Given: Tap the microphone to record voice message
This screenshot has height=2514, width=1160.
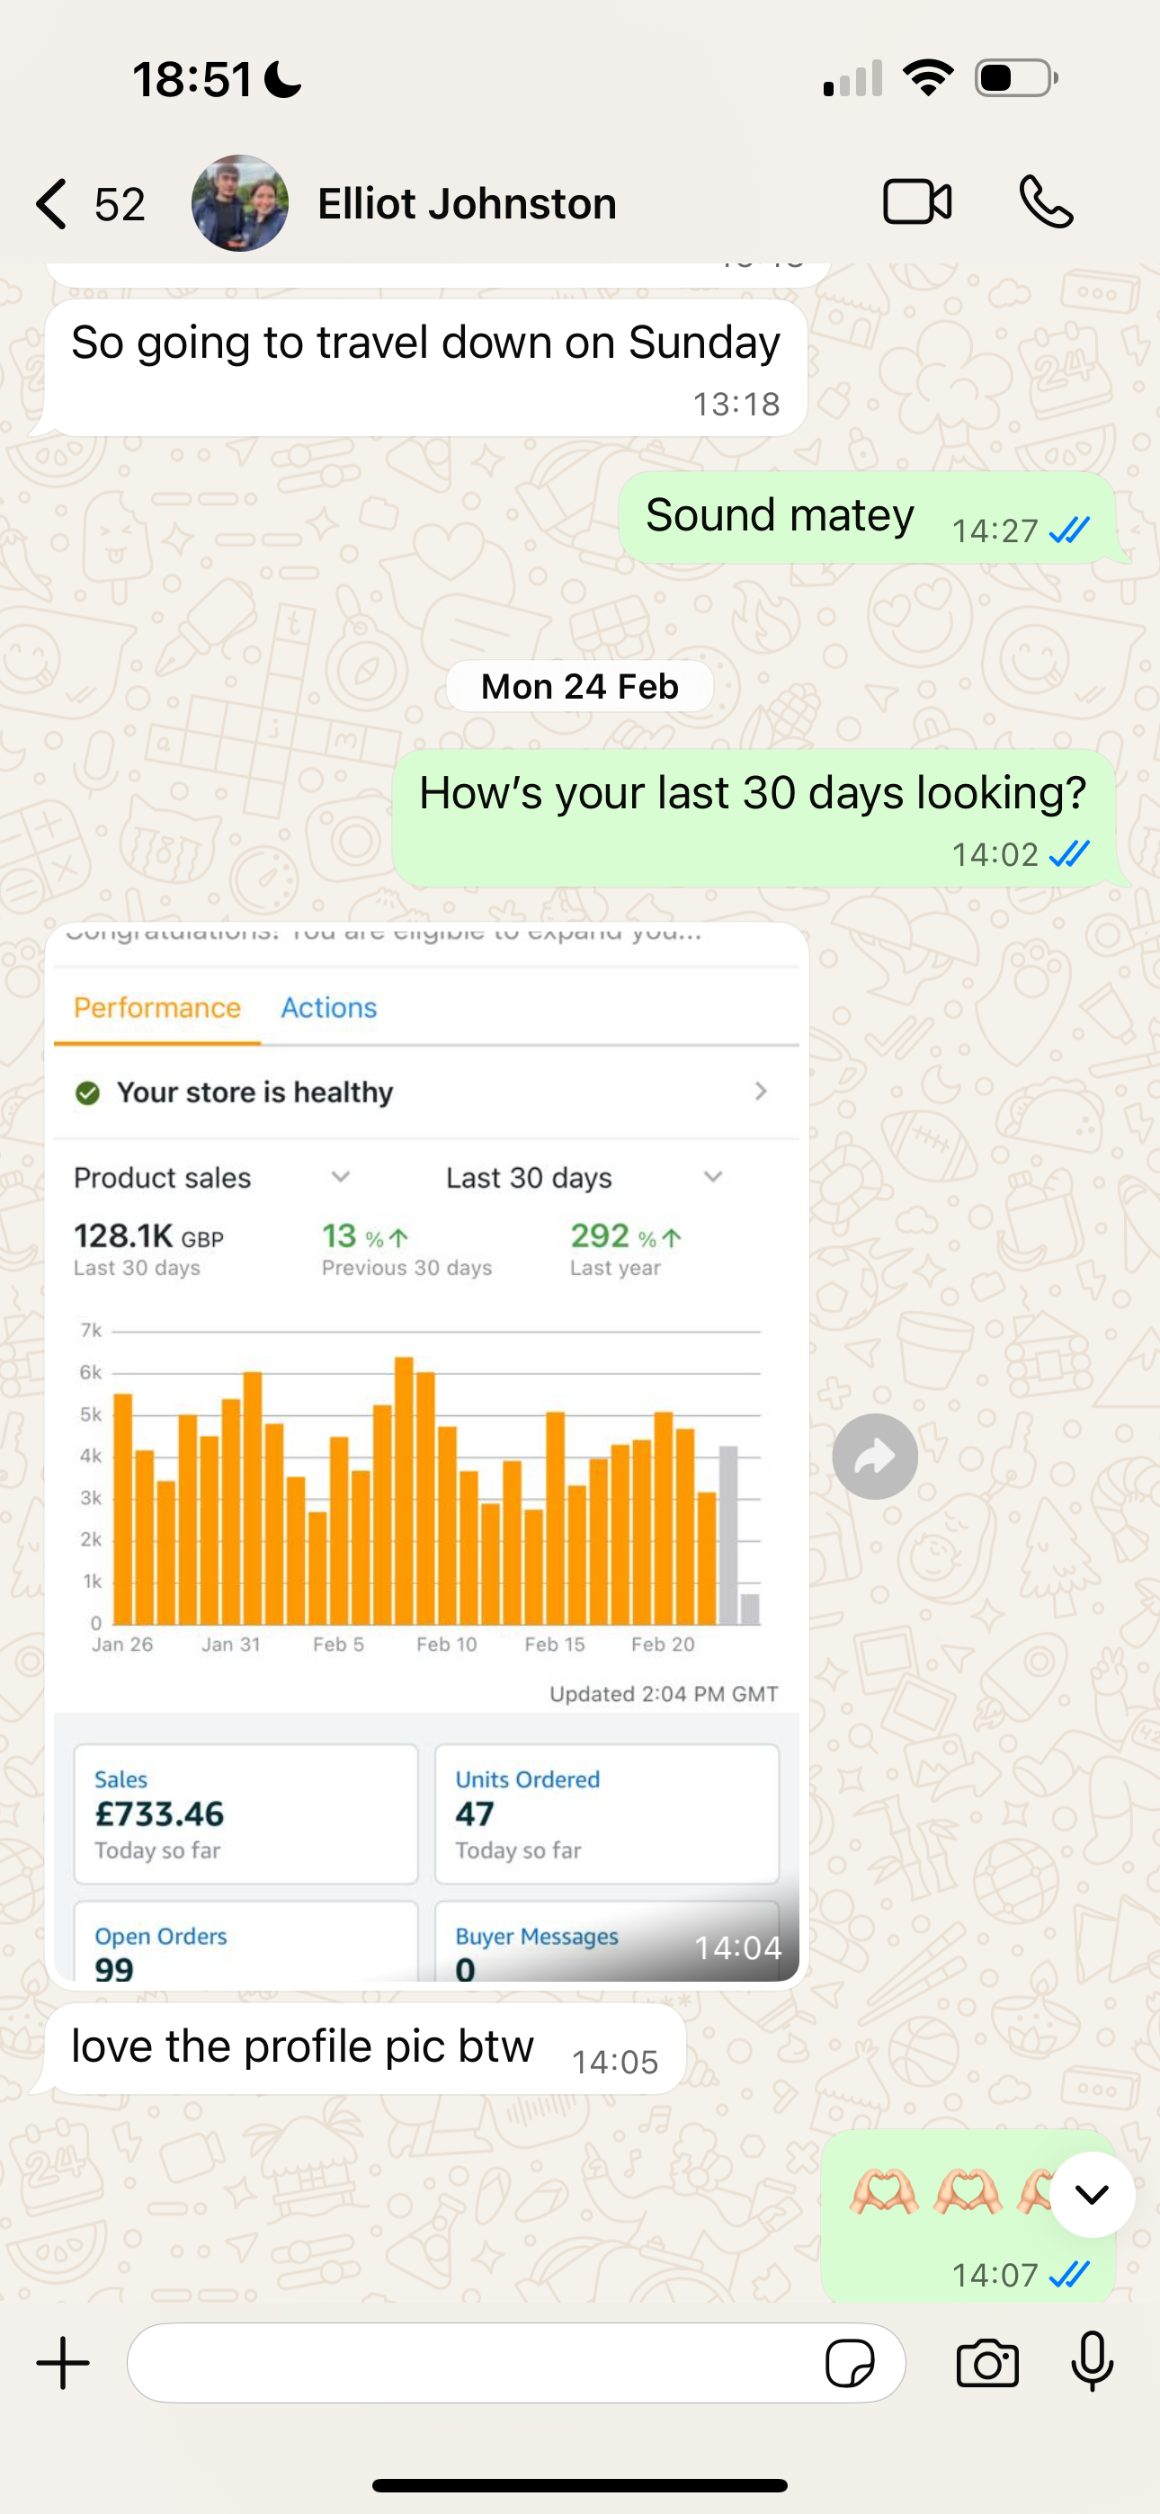Looking at the screenshot, I should tap(1092, 2362).
